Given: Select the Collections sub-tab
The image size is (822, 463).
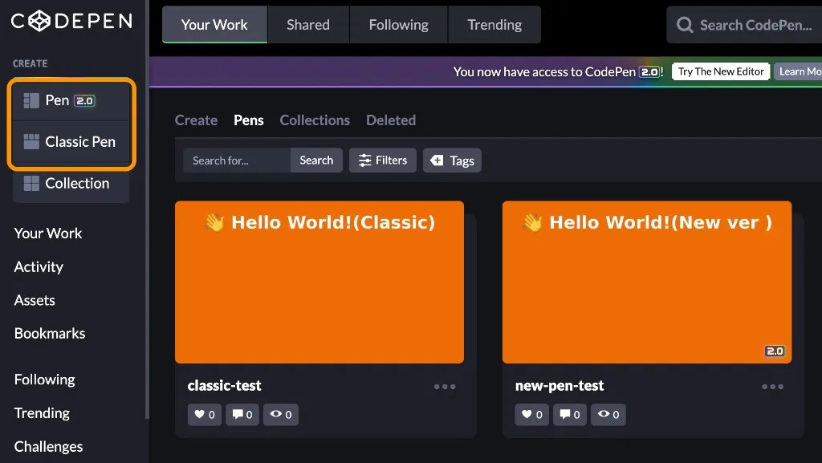Looking at the screenshot, I should [315, 120].
